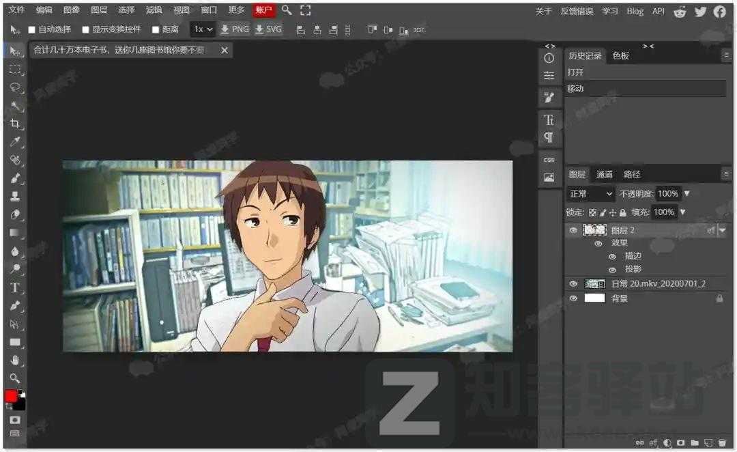
Task: Select the Zoom tool near the toolbar bottom
Action: [15, 378]
